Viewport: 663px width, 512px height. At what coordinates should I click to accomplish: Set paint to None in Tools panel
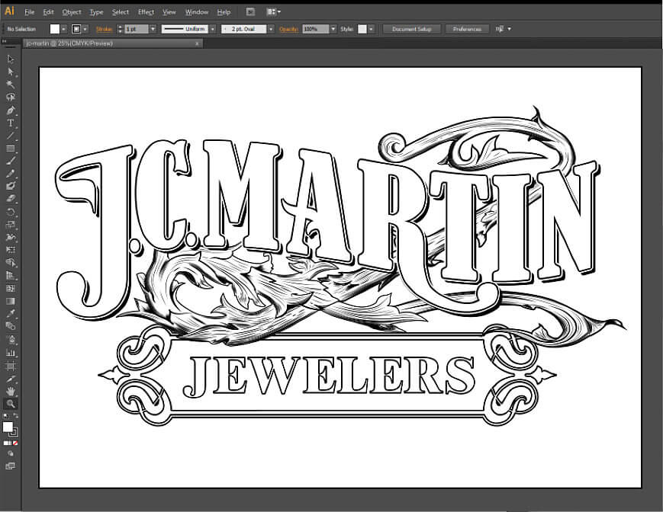click(x=16, y=443)
